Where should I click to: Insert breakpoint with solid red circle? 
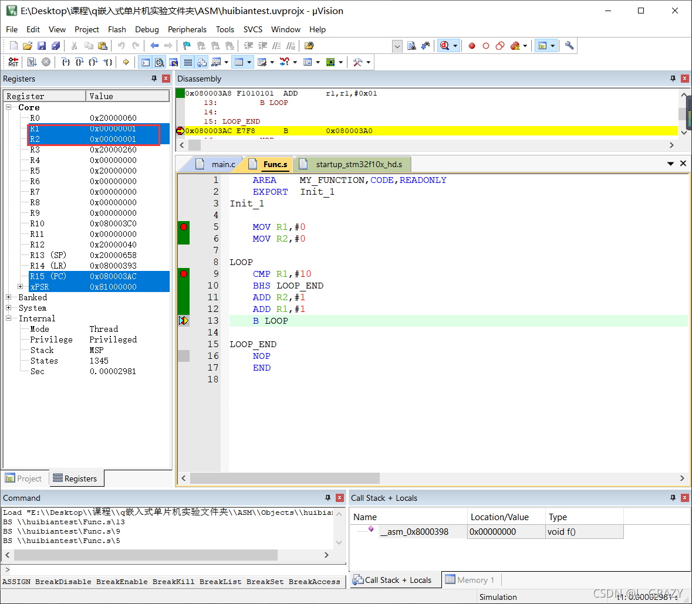472,46
